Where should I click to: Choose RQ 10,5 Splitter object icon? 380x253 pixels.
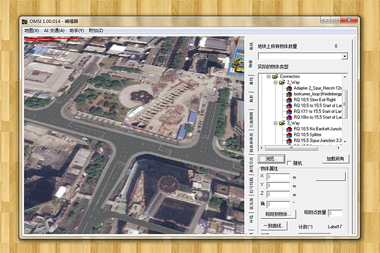(289, 135)
